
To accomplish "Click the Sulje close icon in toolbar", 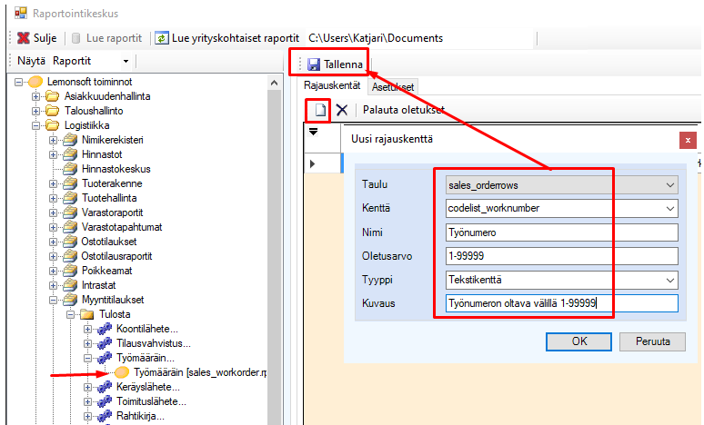I will (x=23, y=38).
